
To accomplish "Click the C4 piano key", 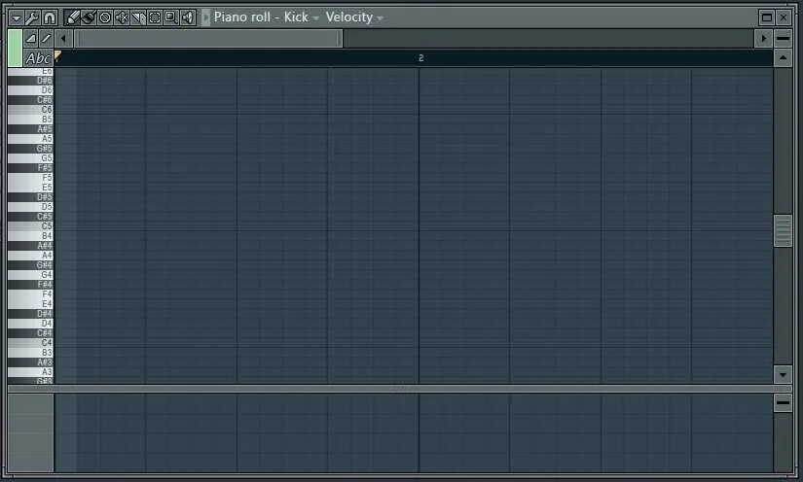I will click(x=31, y=342).
